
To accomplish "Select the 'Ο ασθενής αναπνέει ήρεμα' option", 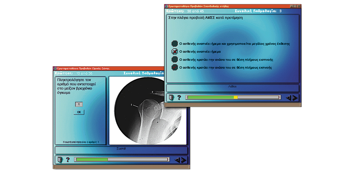I will tap(175, 52).
